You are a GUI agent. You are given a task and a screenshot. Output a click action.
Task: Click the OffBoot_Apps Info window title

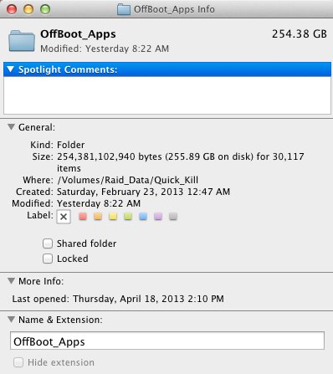[x=174, y=9]
